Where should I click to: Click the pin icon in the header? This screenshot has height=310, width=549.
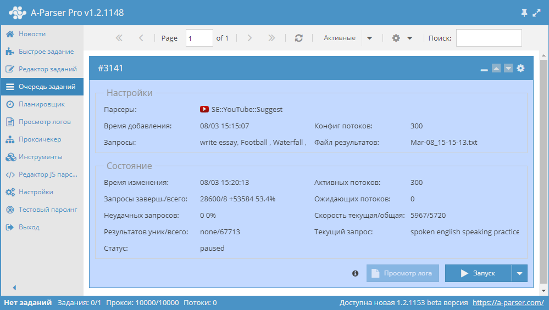[x=524, y=13]
